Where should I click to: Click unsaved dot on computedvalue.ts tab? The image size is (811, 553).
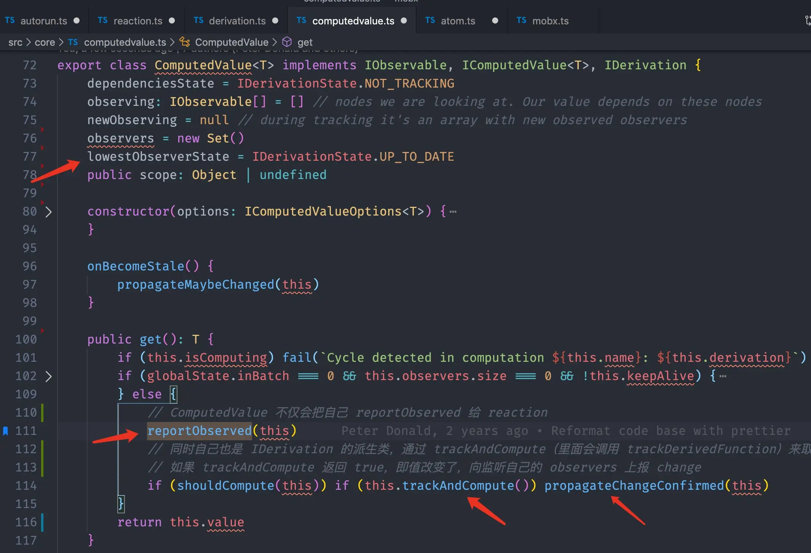point(404,21)
